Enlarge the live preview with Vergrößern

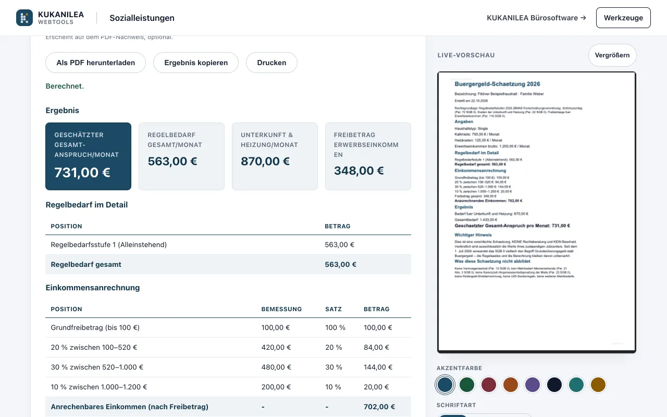point(612,55)
